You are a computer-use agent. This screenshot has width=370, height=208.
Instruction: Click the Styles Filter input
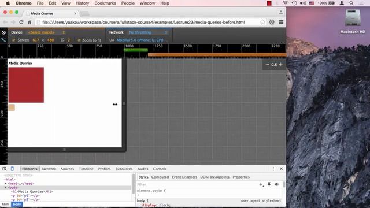(197, 184)
